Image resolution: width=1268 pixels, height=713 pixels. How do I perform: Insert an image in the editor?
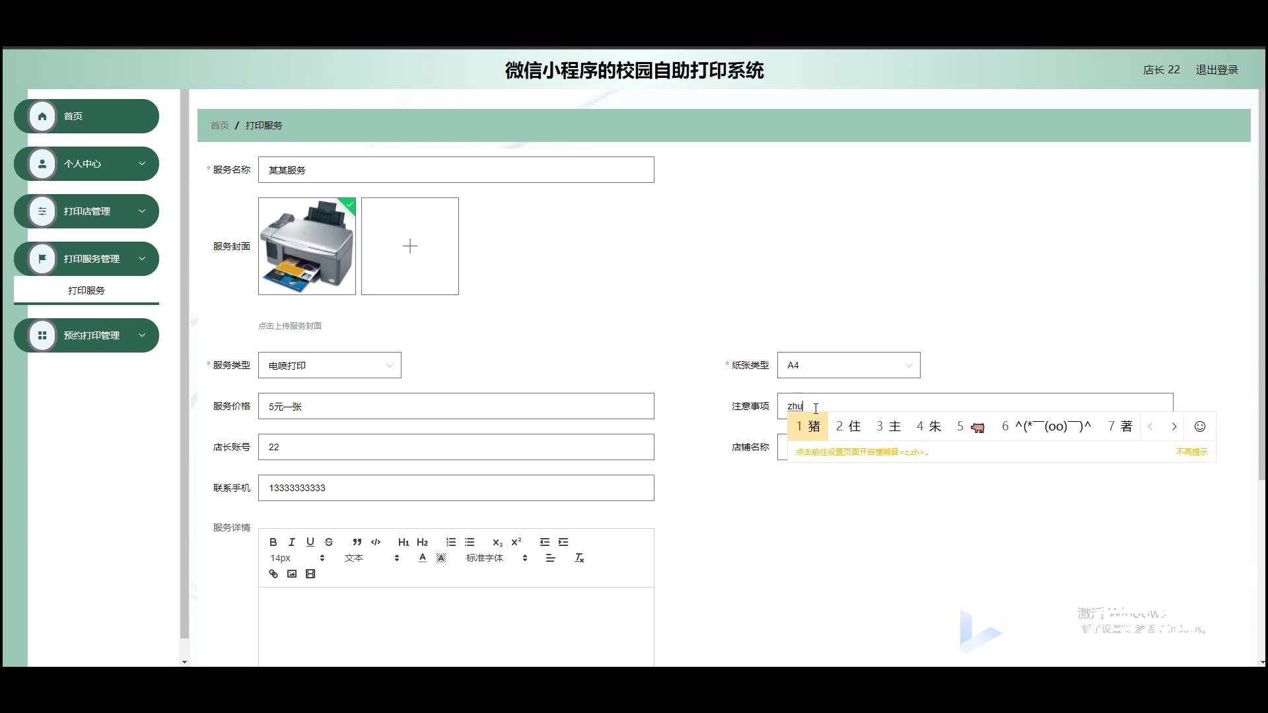pyautogui.click(x=292, y=574)
